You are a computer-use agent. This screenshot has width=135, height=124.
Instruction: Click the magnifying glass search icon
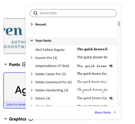35,13
